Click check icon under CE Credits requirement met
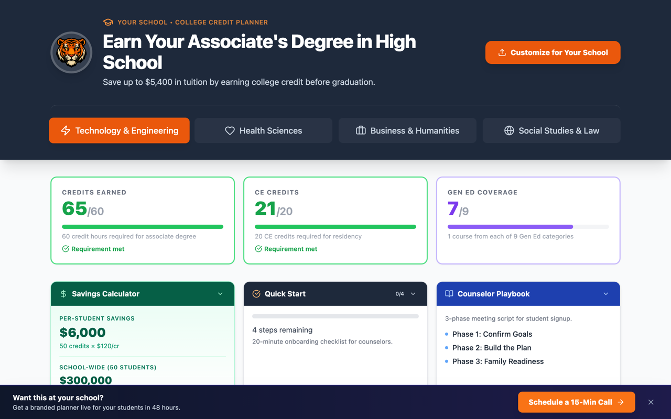671x419 pixels. 258,249
